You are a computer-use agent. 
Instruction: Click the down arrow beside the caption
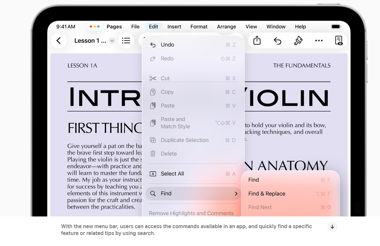coord(332,227)
